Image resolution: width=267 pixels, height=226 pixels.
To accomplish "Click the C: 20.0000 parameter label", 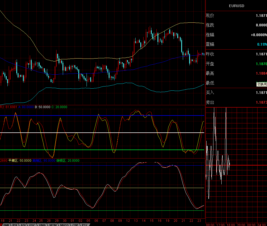I will point(59,107).
